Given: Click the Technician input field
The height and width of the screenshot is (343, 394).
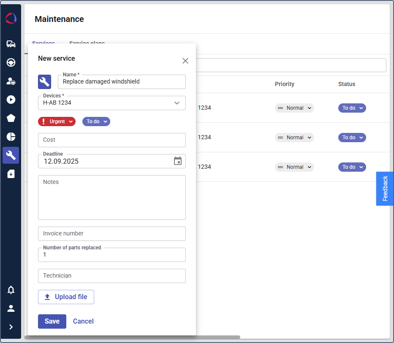Looking at the screenshot, I should (x=112, y=276).
